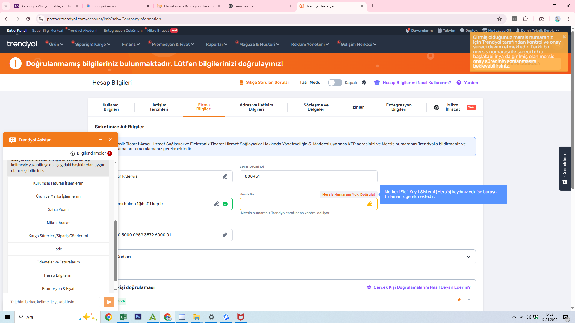
Task: Go back to the previous page
Action: [7, 19]
